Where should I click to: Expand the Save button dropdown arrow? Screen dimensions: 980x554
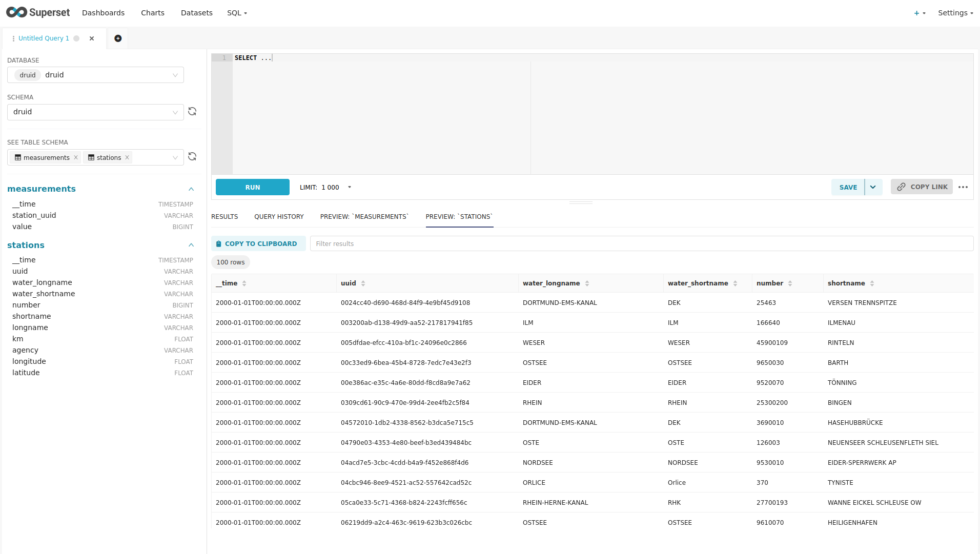click(873, 187)
